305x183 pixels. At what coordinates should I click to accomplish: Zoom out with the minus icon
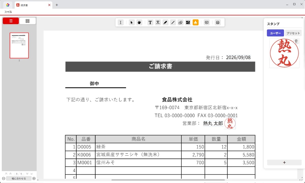coord(4,178)
